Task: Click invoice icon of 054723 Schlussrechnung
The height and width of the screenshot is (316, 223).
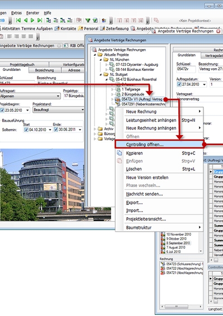Action: click(163, 264)
